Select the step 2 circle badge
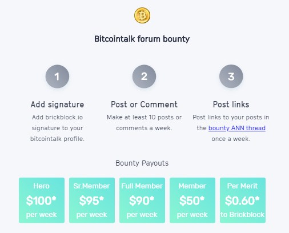The width and height of the screenshot is (289, 233). tap(144, 77)
